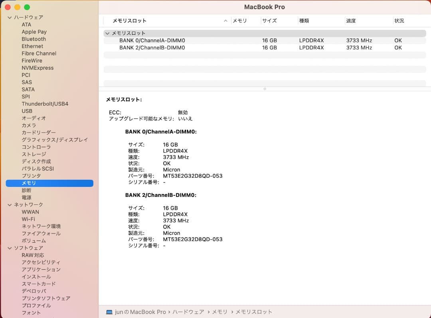The height and width of the screenshot is (318, 431).
Task: Collapse the メモリスロット group in the table
Action: point(107,33)
